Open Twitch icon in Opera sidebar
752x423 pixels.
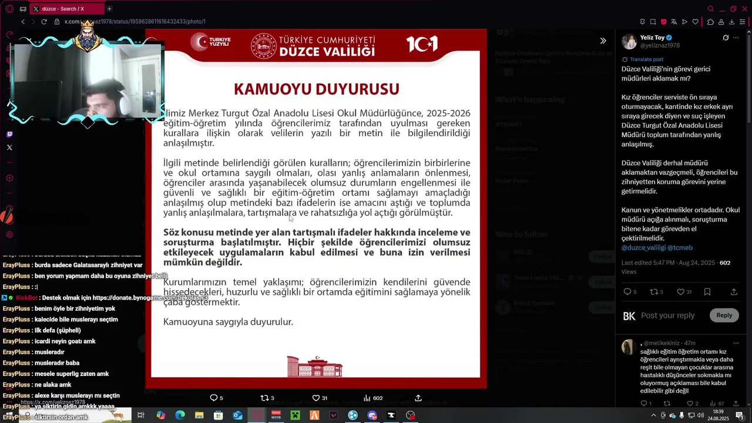click(x=9, y=134)
